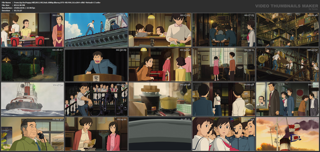Open the night street thumbnail at 00:26:07
Viewport: 320px width, 152px height.
tap(32, 64)
